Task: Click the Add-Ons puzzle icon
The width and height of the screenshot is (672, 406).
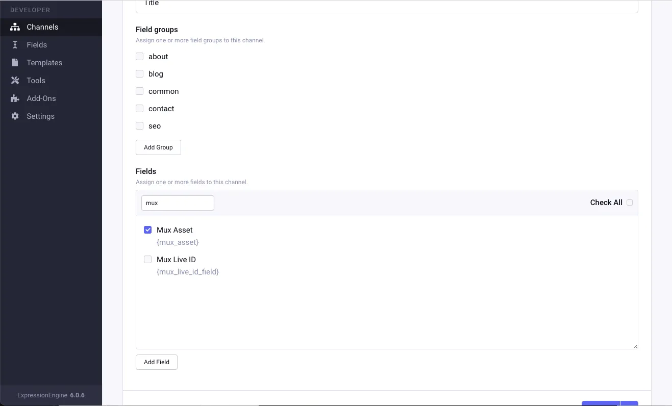Action: tap(15, 98)
